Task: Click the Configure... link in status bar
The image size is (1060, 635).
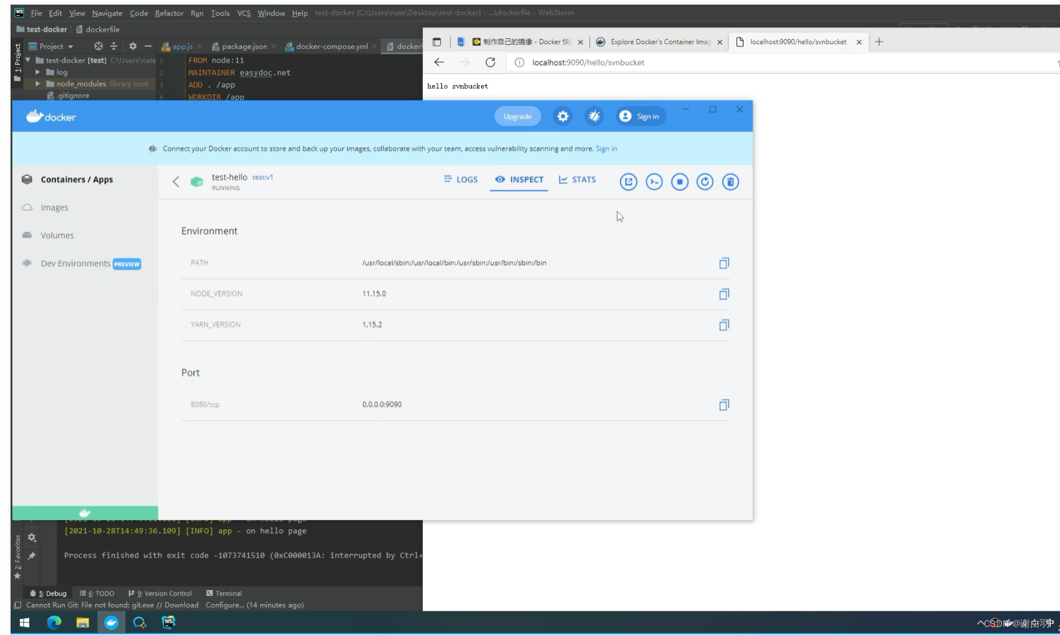Action: tap(225, 605)
